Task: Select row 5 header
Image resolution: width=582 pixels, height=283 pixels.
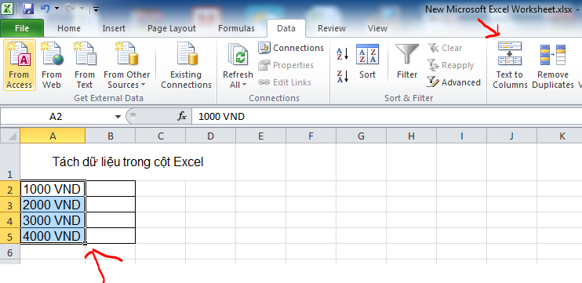Action: coord(10,236)
